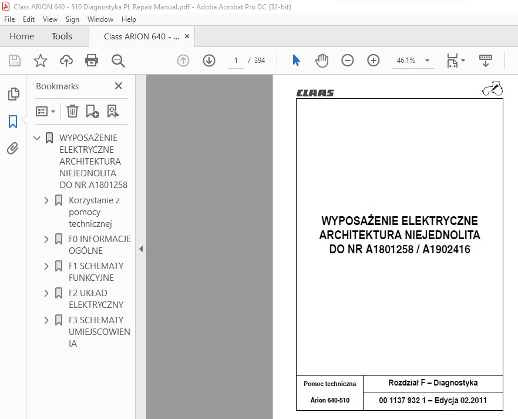
Task: Open Find text magnifier icon
Action: point(118,61)
